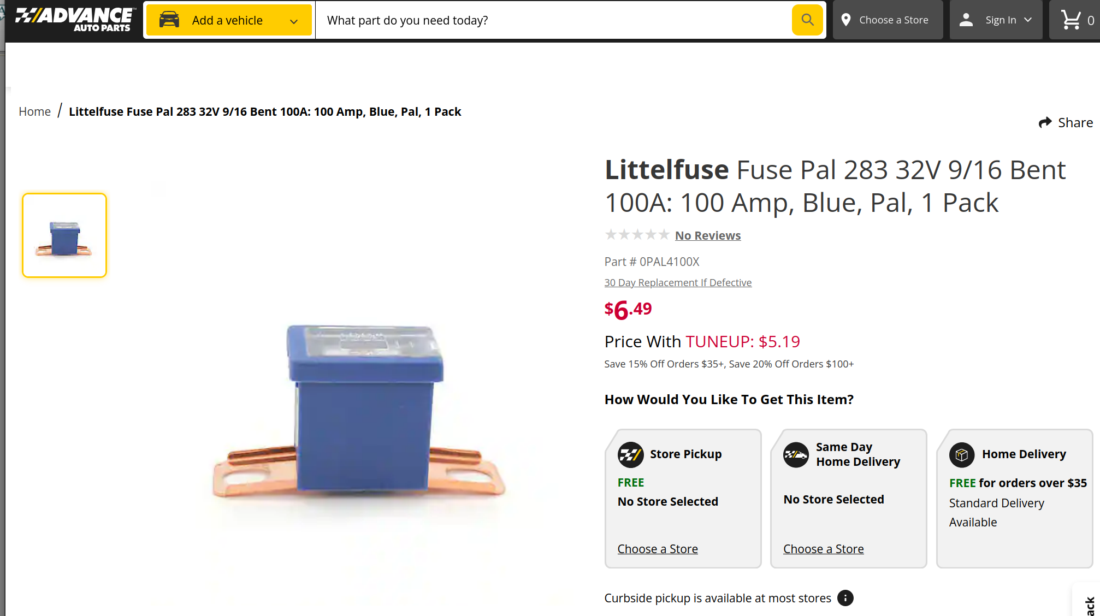Open the Sign In dropdown menu

(x=996, y=20)
